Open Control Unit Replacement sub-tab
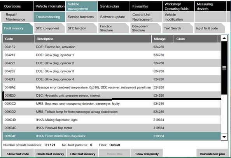The image size is (231, 158). click(x=146, y=17)
